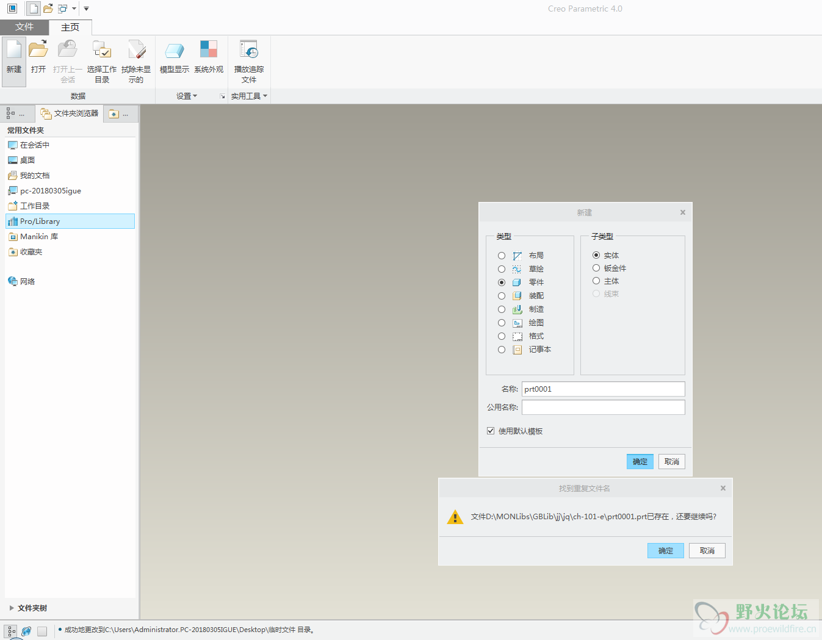Click the 打开上一会话 ribbon button

tap(68, 61)
